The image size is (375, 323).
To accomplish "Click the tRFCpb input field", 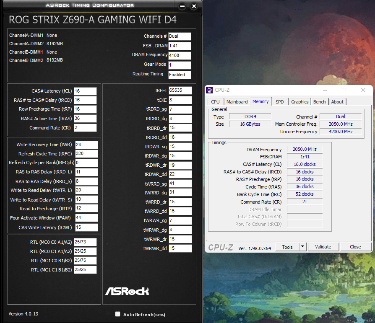I will [86, 163].
